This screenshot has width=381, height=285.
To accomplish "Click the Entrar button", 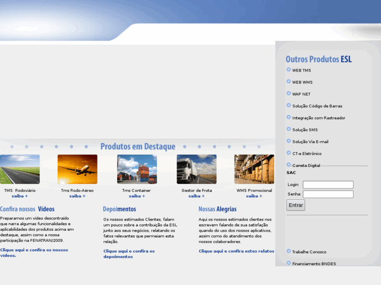I will [x=296, y=205].
